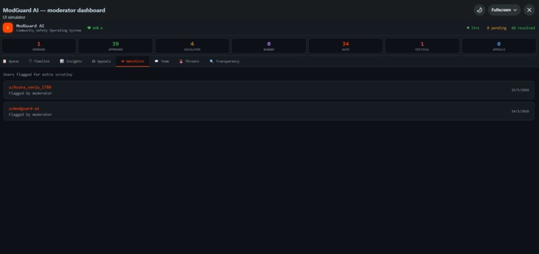The width and height of the screenshot is (539, 254).
Task: Click 'Flagged by moderator' under u/modguard-ai
Action: [30, 115]
